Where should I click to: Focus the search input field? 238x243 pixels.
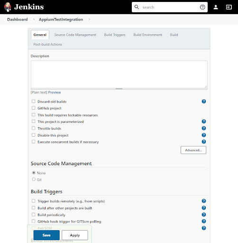click(170, 7)
